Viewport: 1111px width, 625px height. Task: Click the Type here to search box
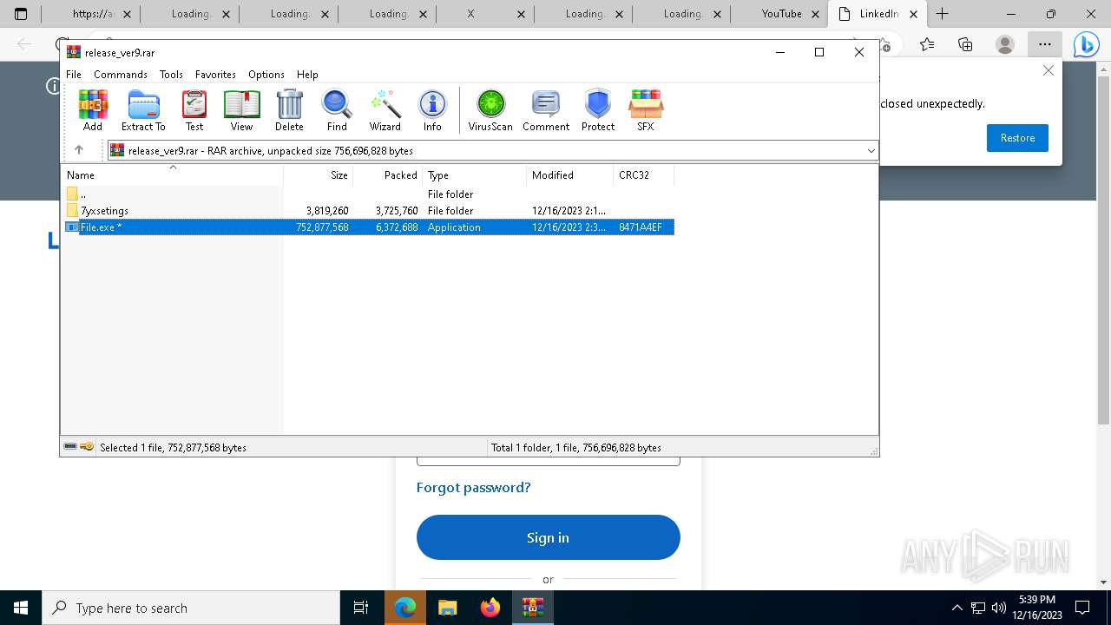(191, 608)
